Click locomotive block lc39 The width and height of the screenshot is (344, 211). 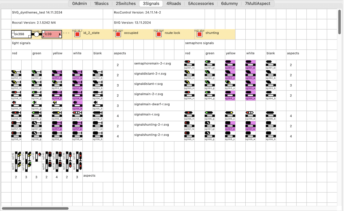[x=52, y=34]
